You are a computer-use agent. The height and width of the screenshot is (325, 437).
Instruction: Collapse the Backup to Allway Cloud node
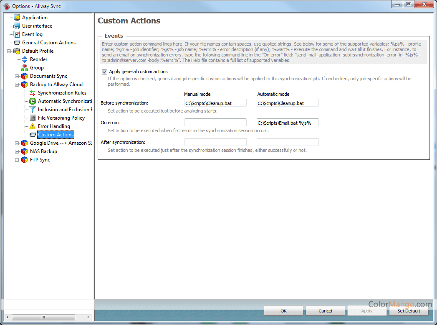click(17, 84)
